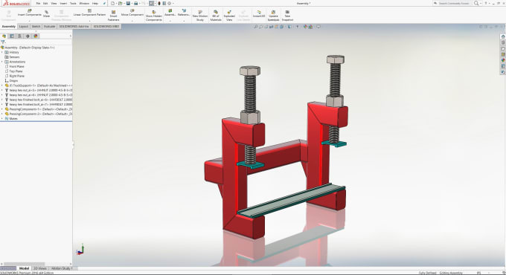Click Show Hidden Components
This screenshot has height=275, width=506.
(153, 16)
